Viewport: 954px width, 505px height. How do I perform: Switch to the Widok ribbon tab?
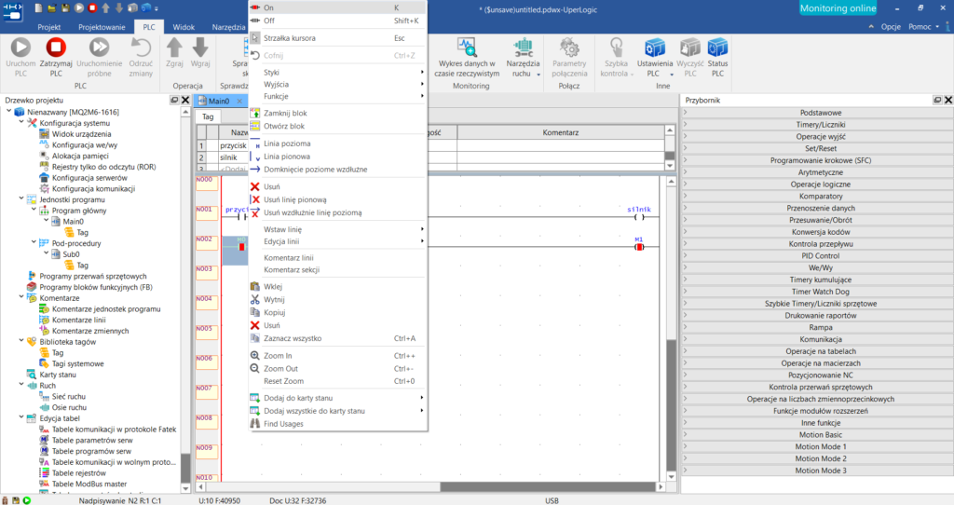point(184,27)
